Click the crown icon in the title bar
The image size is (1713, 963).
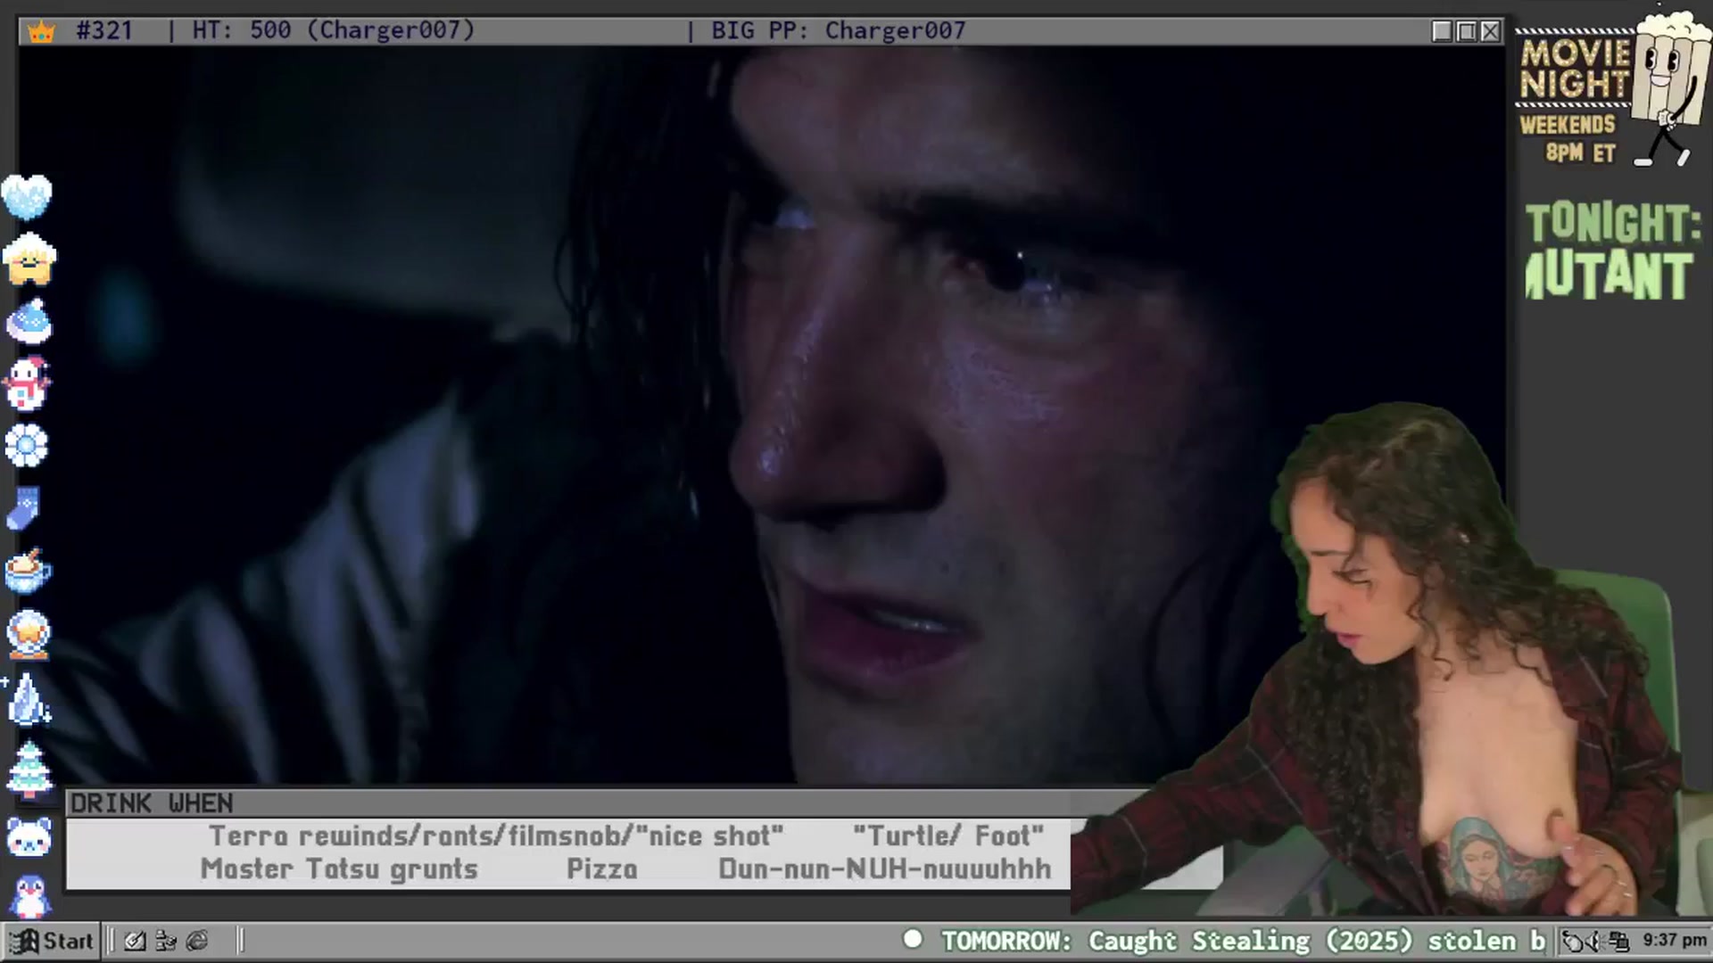(x=41, y=32)
